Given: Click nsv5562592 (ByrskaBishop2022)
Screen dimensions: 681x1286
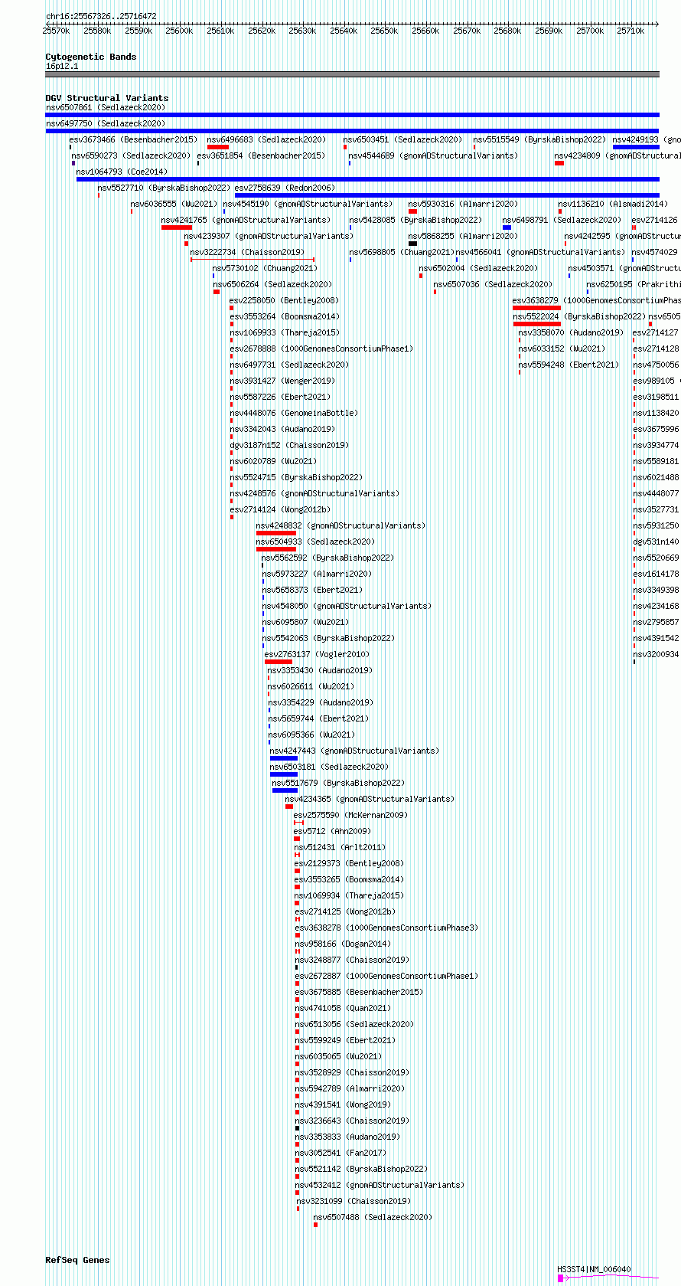Looking at the screenshot, I should pos(327,558).
